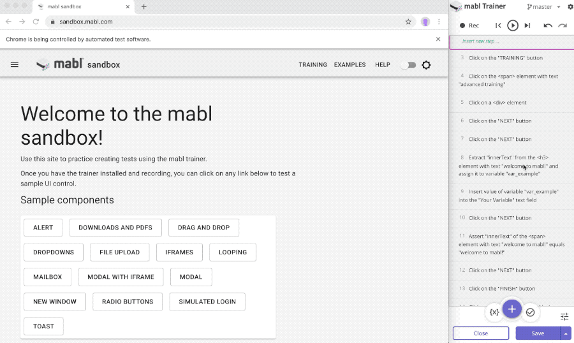The image size is (574, 343).
Task: Select step 5 click div element
Action: pos(511,103)
